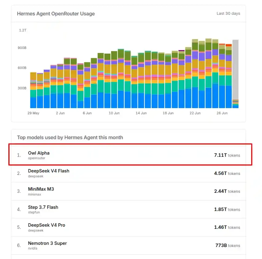
Task: Click the nvidia provider label
Action: pyautogui.click(x=33, y=248)
